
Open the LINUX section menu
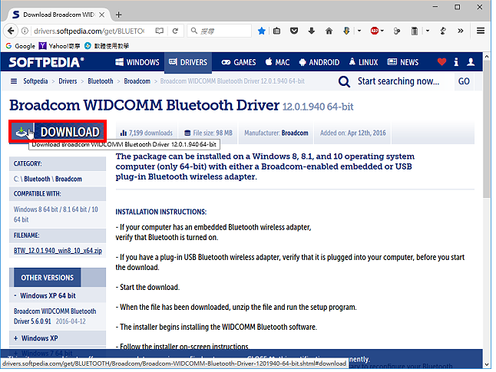pyautogui.click(x=363, y=62)
